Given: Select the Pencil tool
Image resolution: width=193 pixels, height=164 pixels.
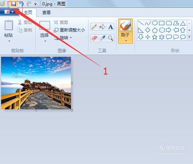Looking at the screenshot, I should tap(94, 27).
